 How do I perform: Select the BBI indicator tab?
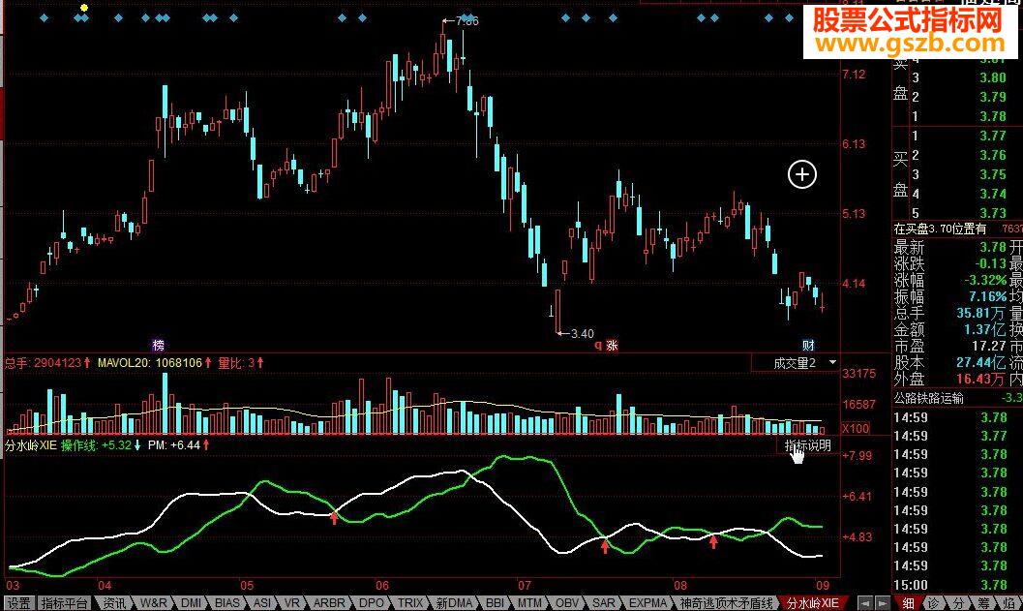(496, 603)
